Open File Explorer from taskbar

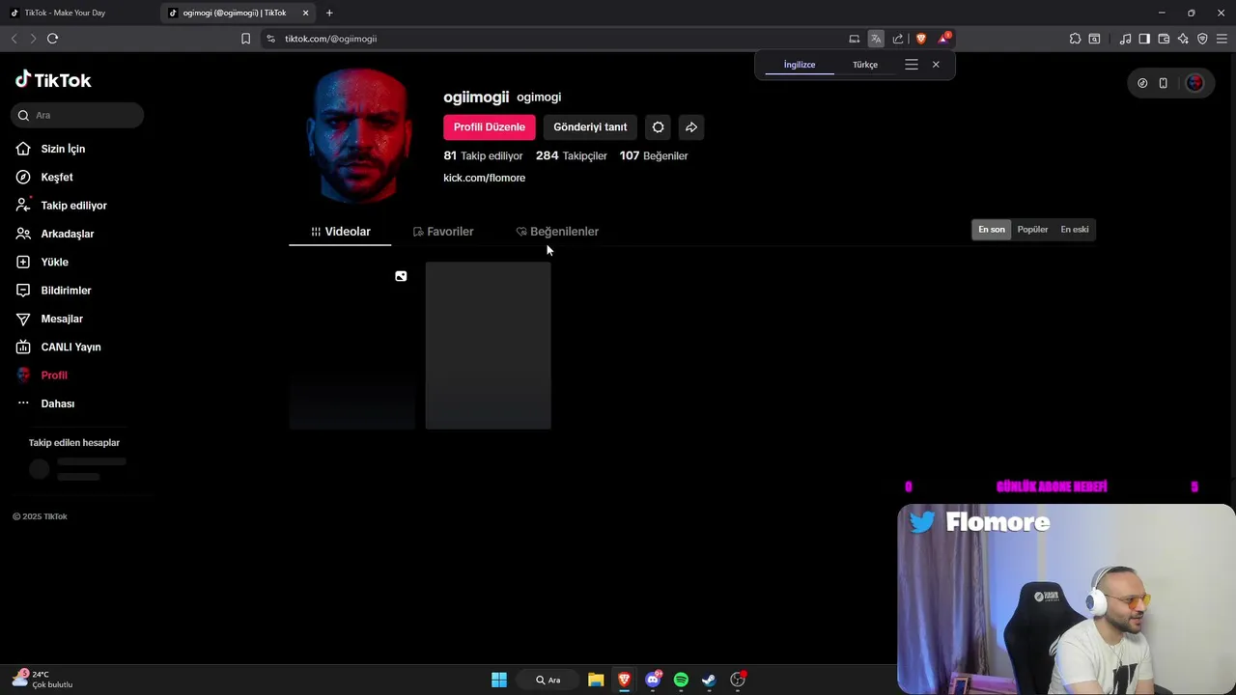point(596,680)
